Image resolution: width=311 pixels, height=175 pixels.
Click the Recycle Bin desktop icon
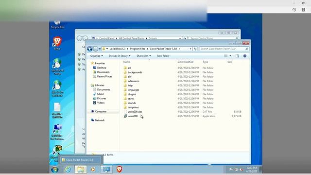57,24
